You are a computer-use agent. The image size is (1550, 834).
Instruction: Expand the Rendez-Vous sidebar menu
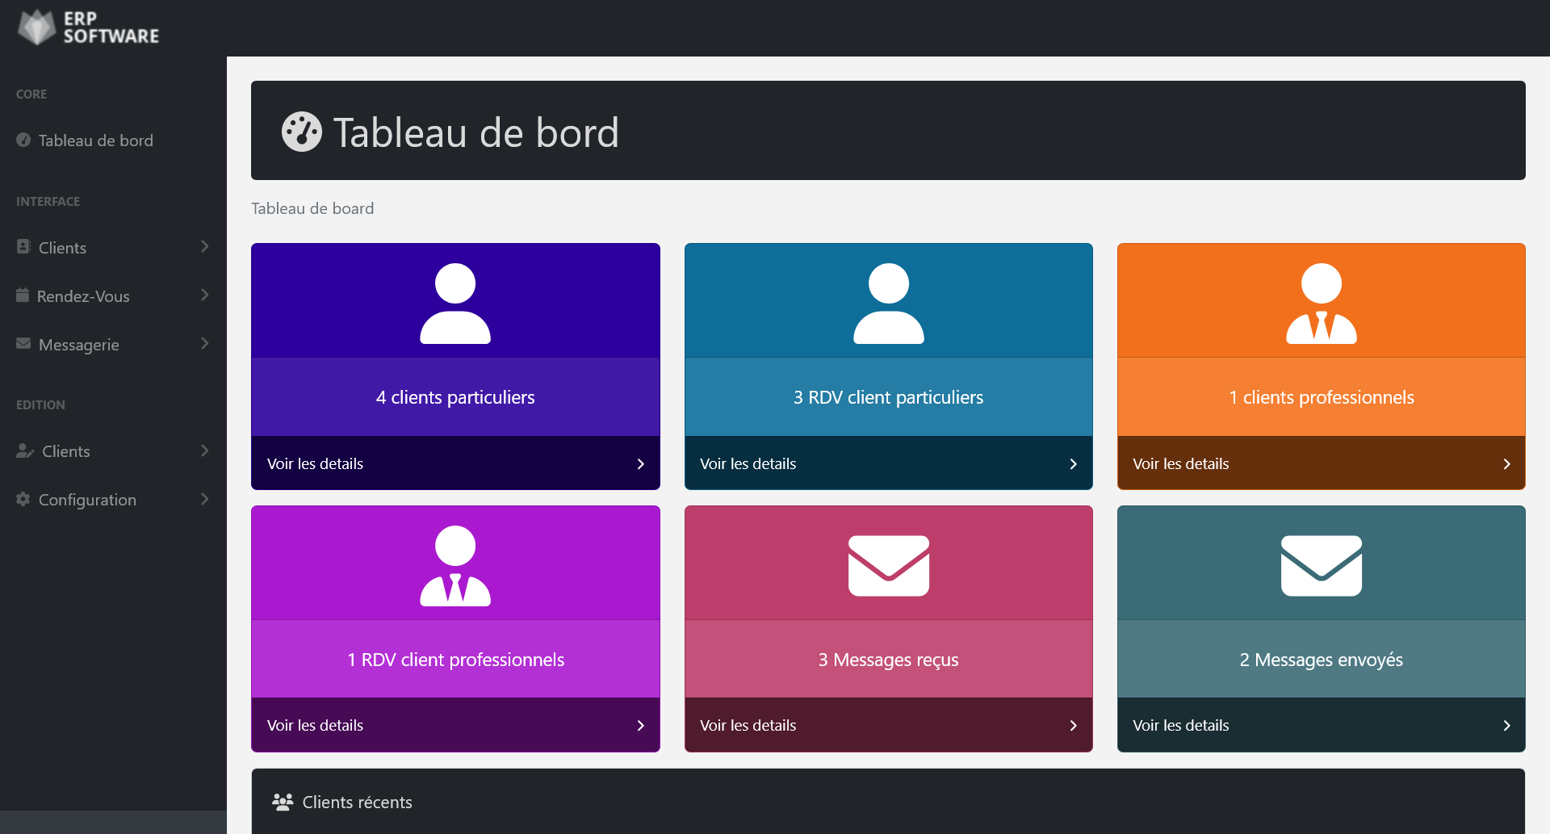click(113, 296)
